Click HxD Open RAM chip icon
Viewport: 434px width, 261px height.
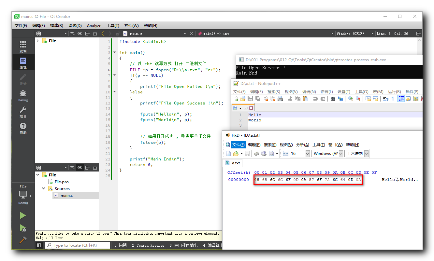tap(257, 154)
